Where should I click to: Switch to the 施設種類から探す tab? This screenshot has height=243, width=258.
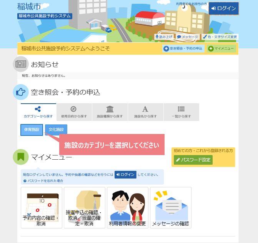click(110, 112)
